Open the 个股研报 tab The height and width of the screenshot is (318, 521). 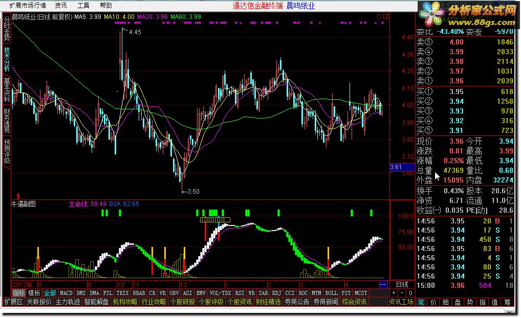click(x=182, y=302)
